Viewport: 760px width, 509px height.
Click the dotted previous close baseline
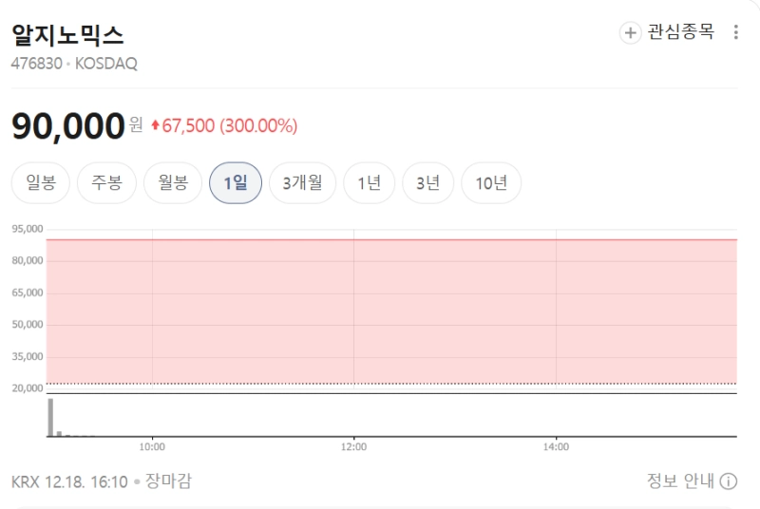coord(391,384)
